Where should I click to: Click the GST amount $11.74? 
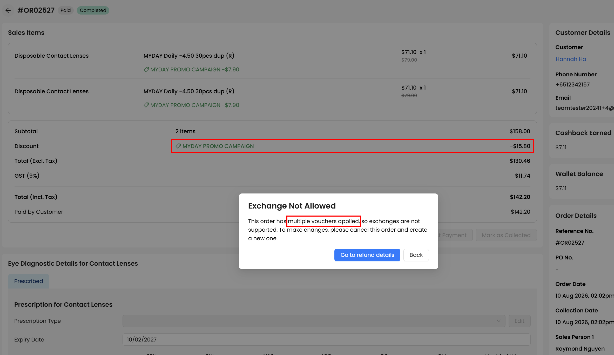[522, 176]
